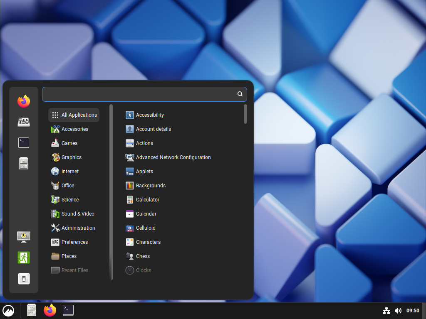Lock the screen using the sidebar icon

pyautogui.click(x=24, y=237)
